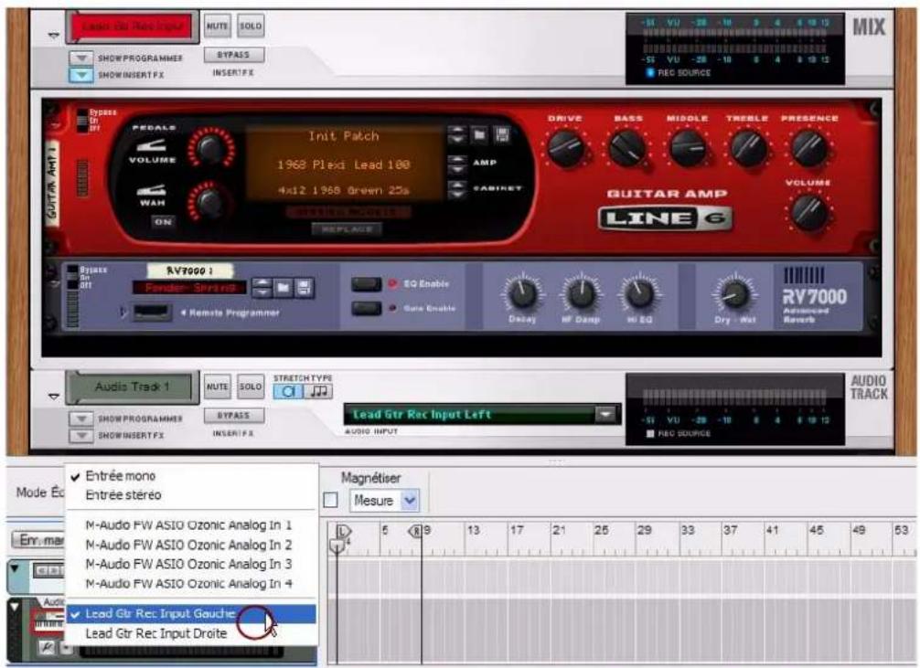
Task: Enable Rec Source on Mix channel
Action: coord(650,73)
